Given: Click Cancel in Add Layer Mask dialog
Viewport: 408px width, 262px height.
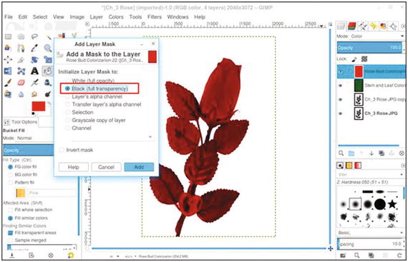Looking at the screenshot, I should pos(106,167).
